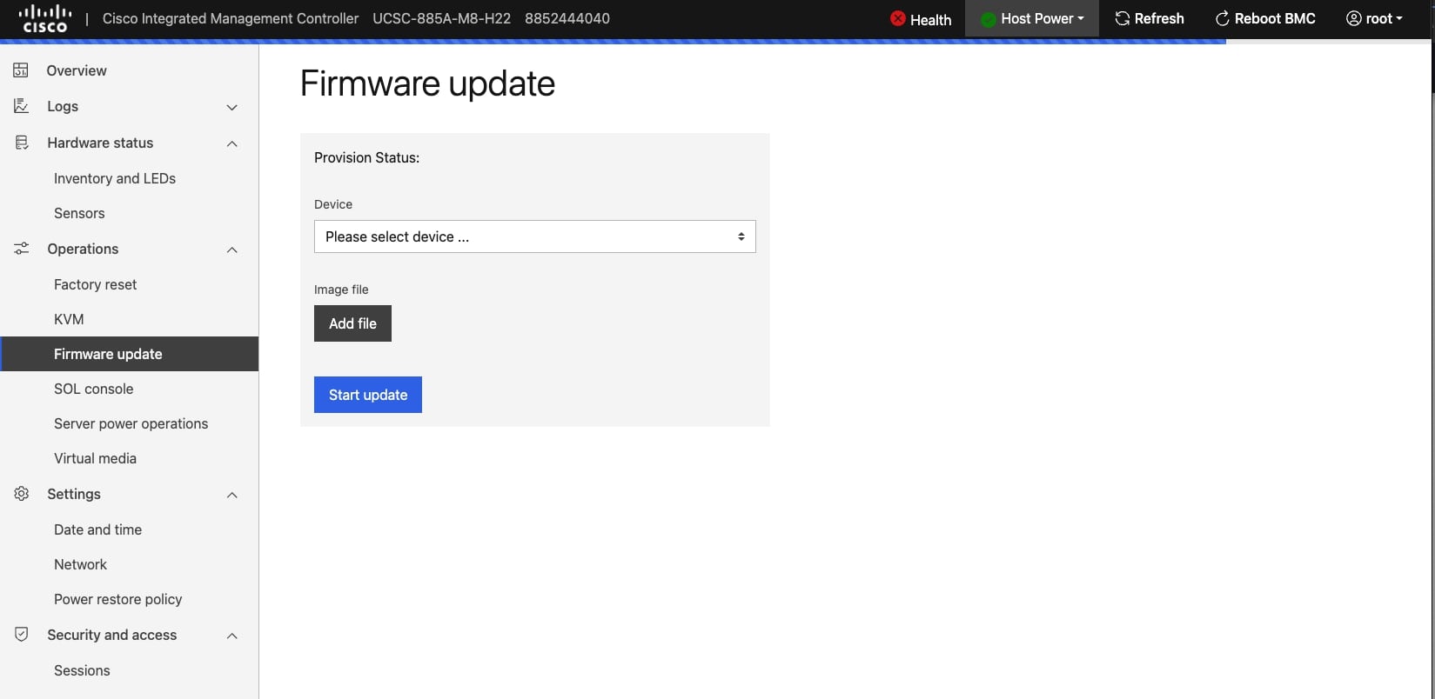Click the serial number 8852444040
The image size is (1435, 699).
pyautogui.click(x=567, y=18)
